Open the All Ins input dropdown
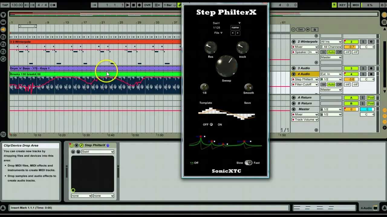 click(331, 42)
